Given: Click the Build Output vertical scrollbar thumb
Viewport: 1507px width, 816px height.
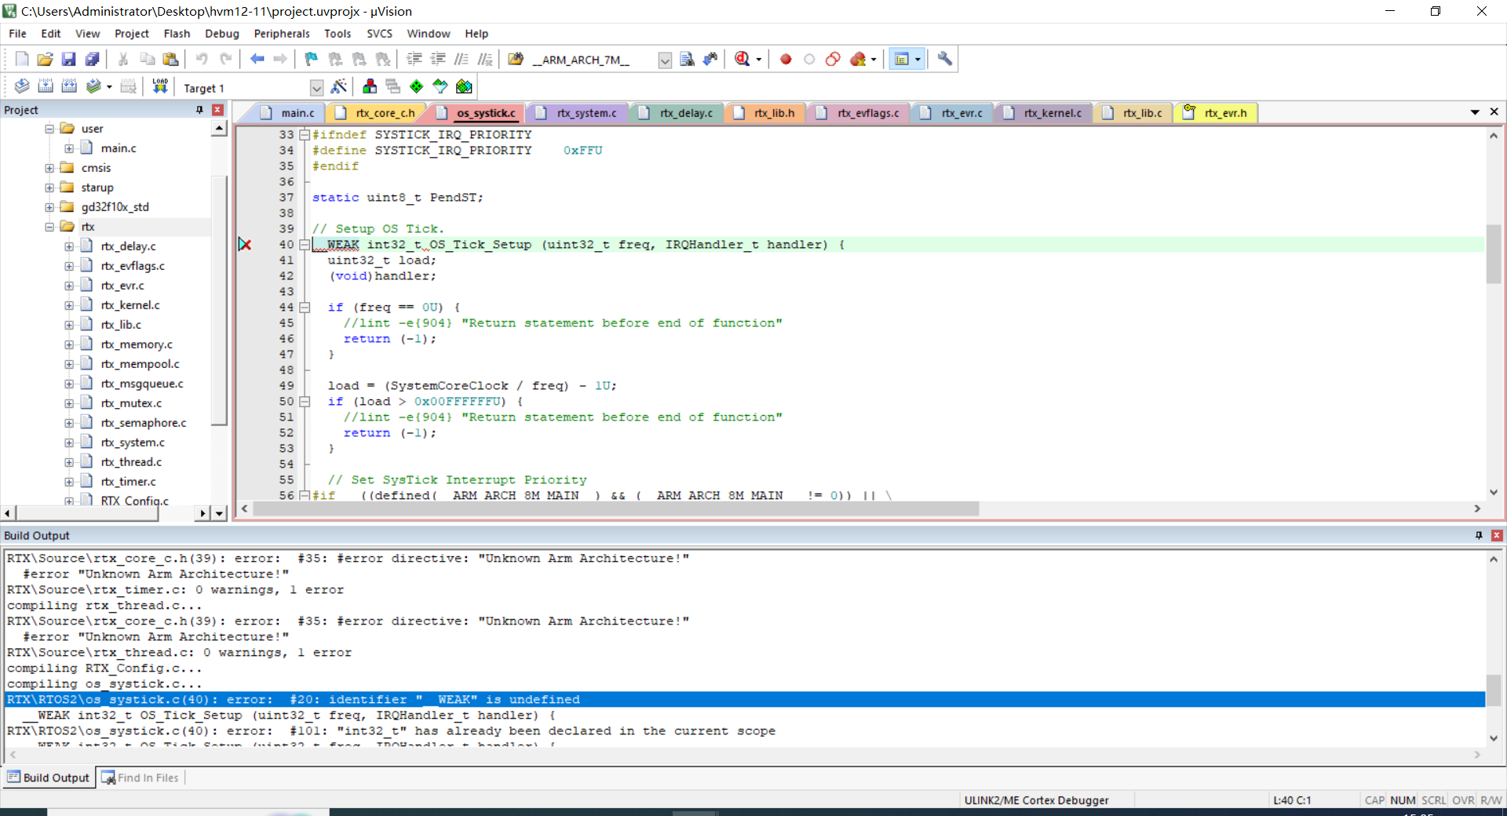Looking at the screenshot, I should coord(1493,690).
